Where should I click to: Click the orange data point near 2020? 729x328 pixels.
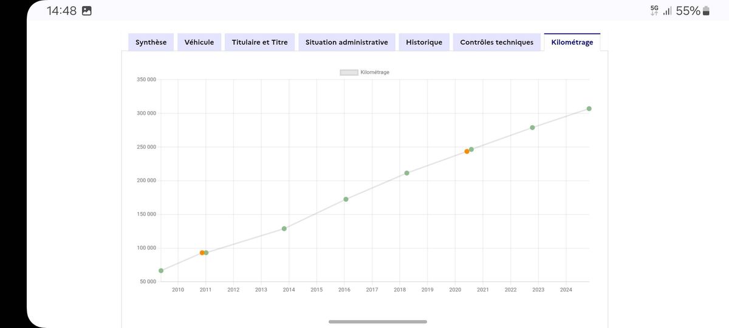point(467,151)
